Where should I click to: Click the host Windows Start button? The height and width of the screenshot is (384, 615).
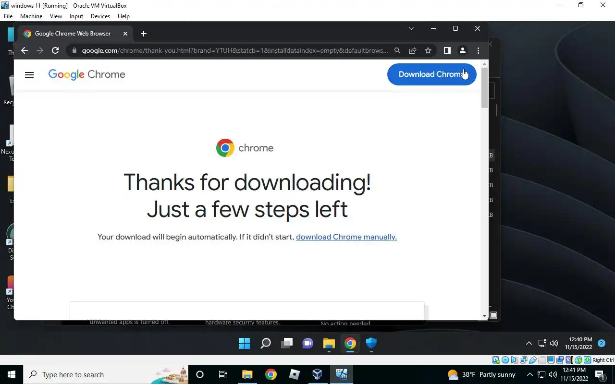click(x=12, y=374)
